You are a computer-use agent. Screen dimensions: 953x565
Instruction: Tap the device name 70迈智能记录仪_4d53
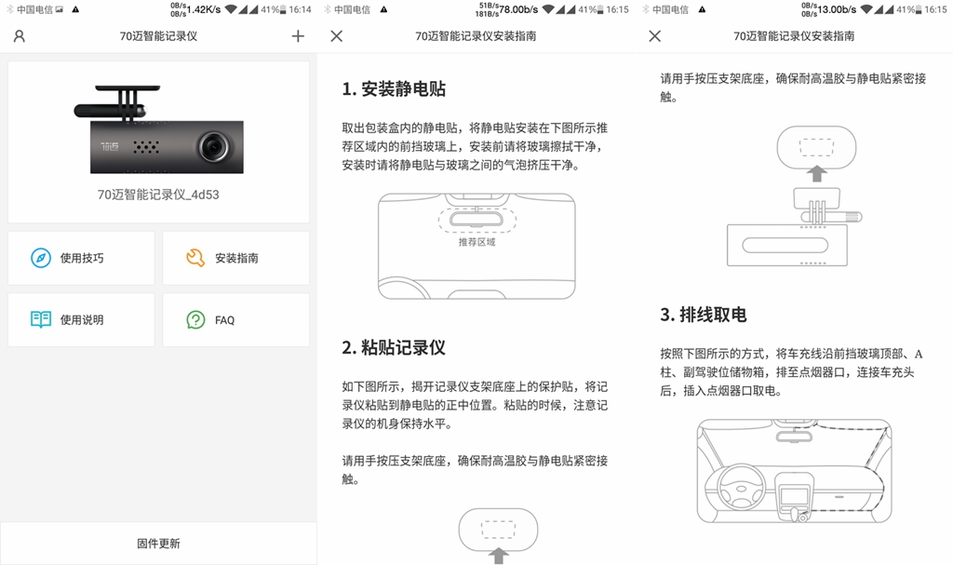158,195
